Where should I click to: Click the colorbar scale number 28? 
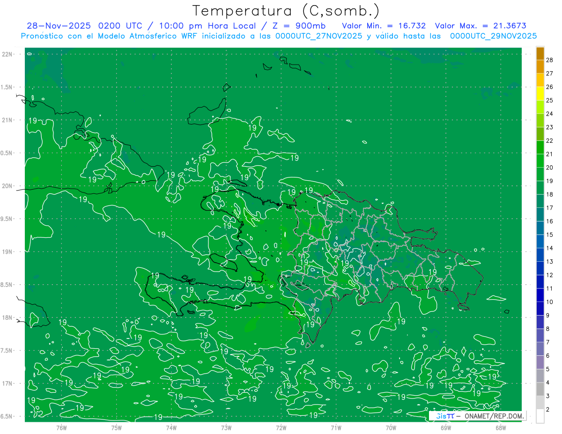coord(549,60)
